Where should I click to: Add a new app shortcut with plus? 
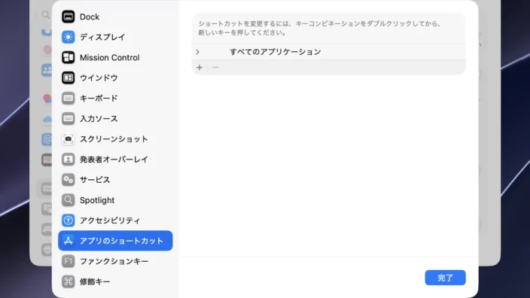200,68
